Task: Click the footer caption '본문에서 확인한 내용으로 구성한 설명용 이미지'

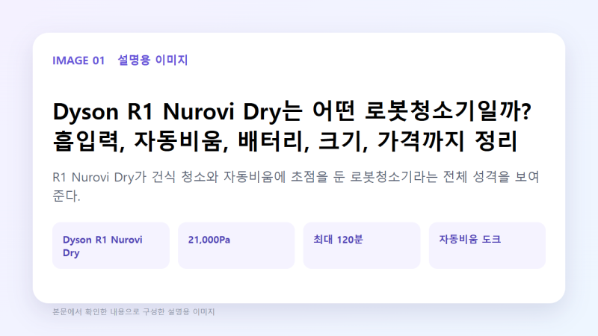Action: tap(134, 311)
